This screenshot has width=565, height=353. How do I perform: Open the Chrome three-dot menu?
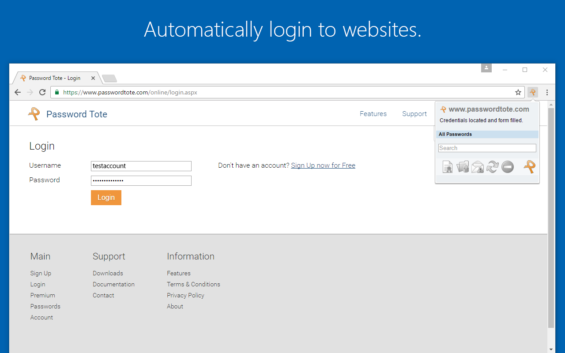point(547,92)
